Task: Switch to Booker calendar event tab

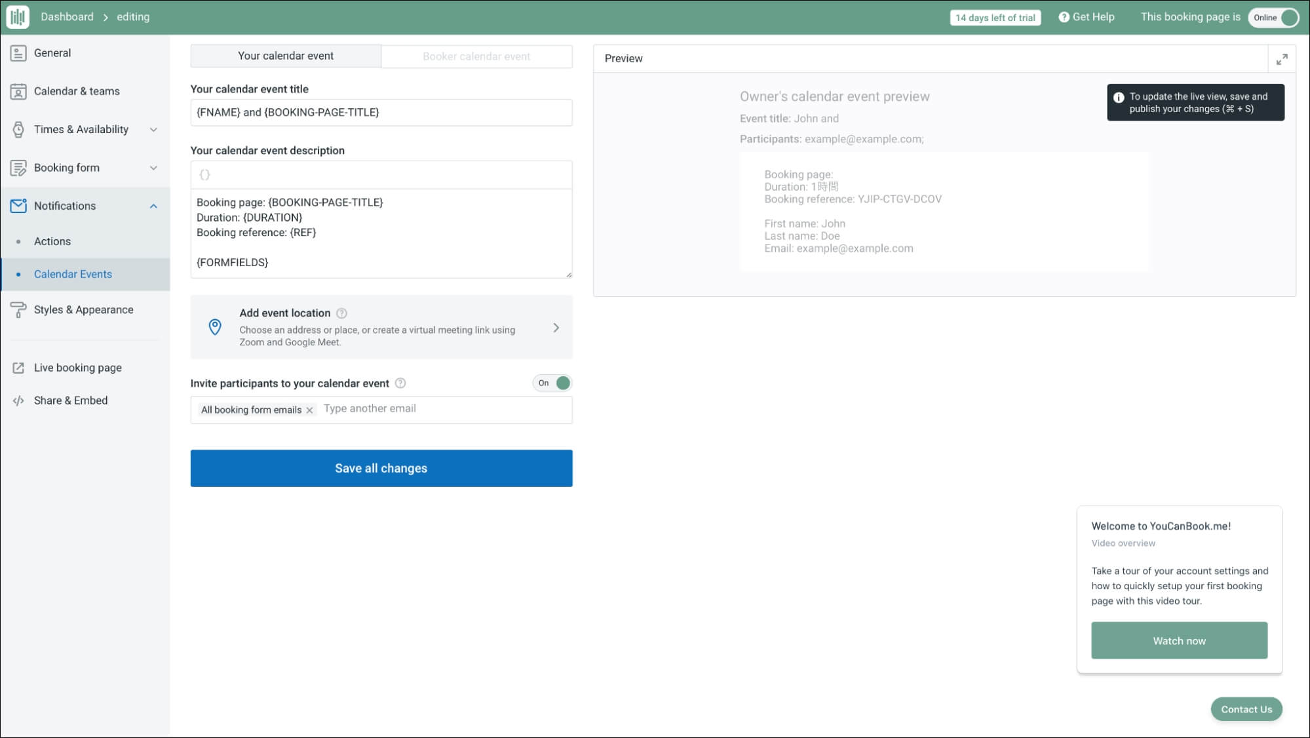Action: click(476, 56)
